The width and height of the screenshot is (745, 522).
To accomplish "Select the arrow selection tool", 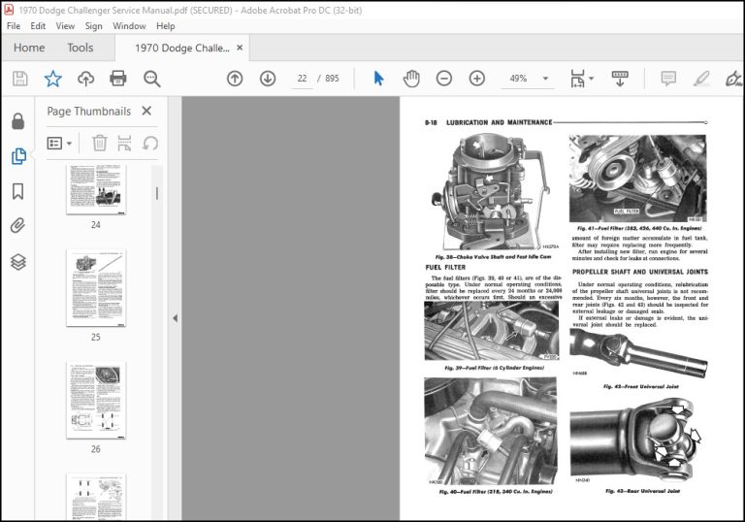I will tap(378, 79).
